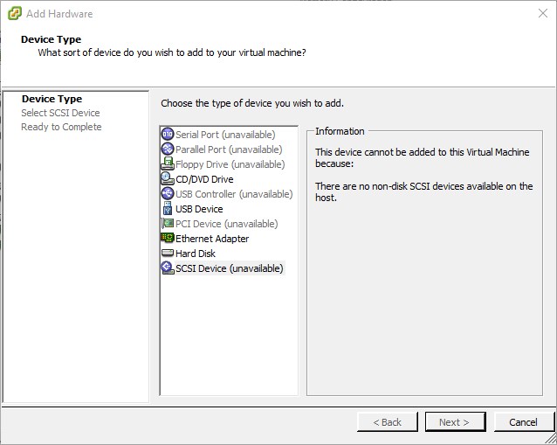Select USB Device list entry

click(x=199, y=209)
